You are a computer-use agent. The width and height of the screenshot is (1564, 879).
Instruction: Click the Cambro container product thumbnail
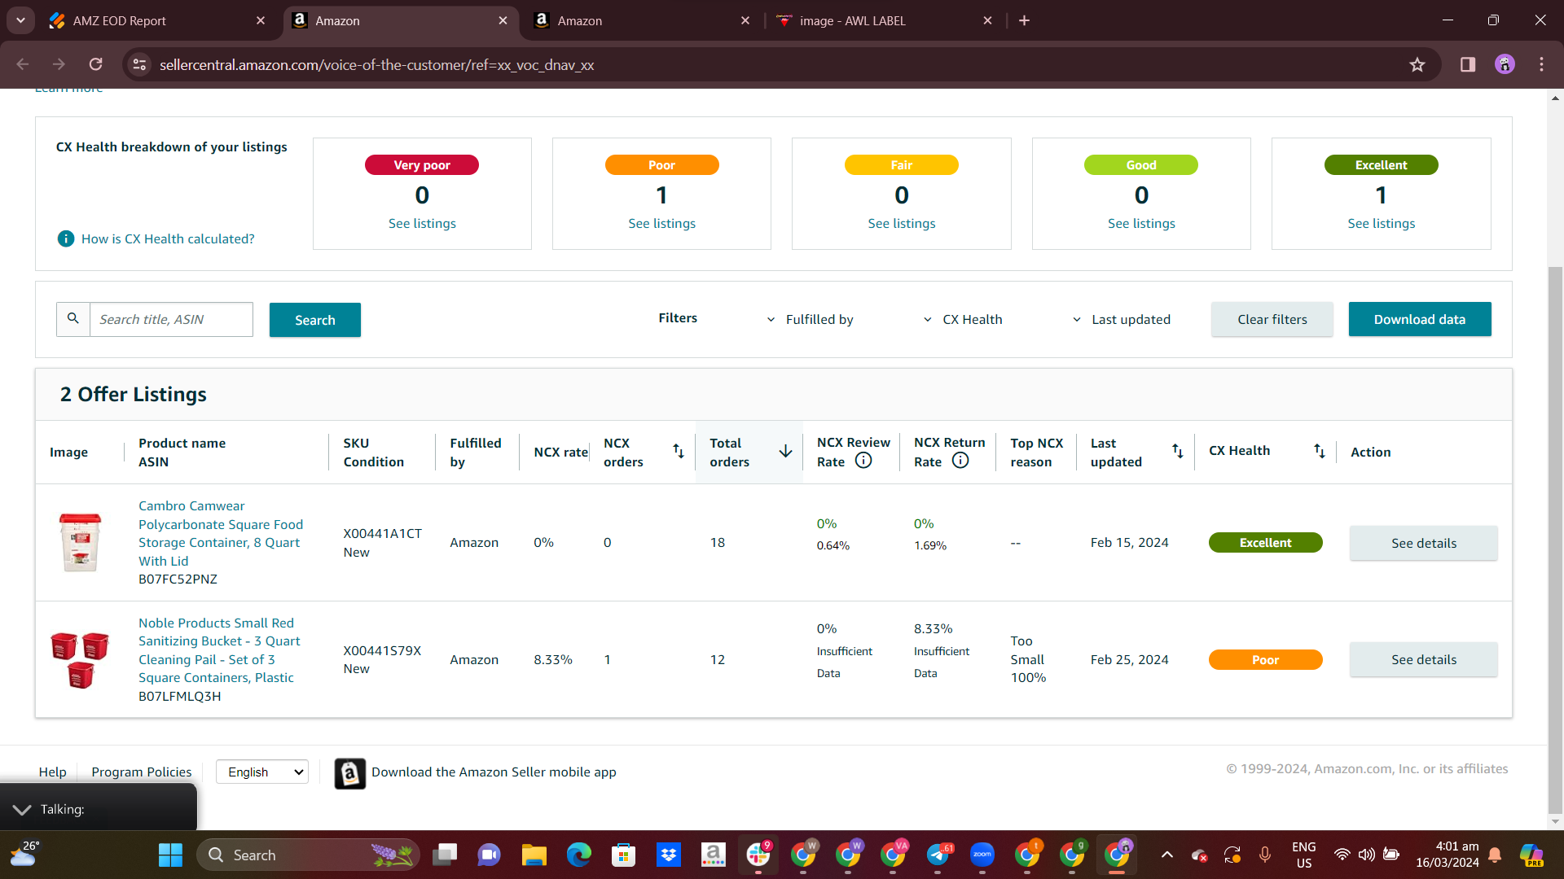[x=80, y=542]
